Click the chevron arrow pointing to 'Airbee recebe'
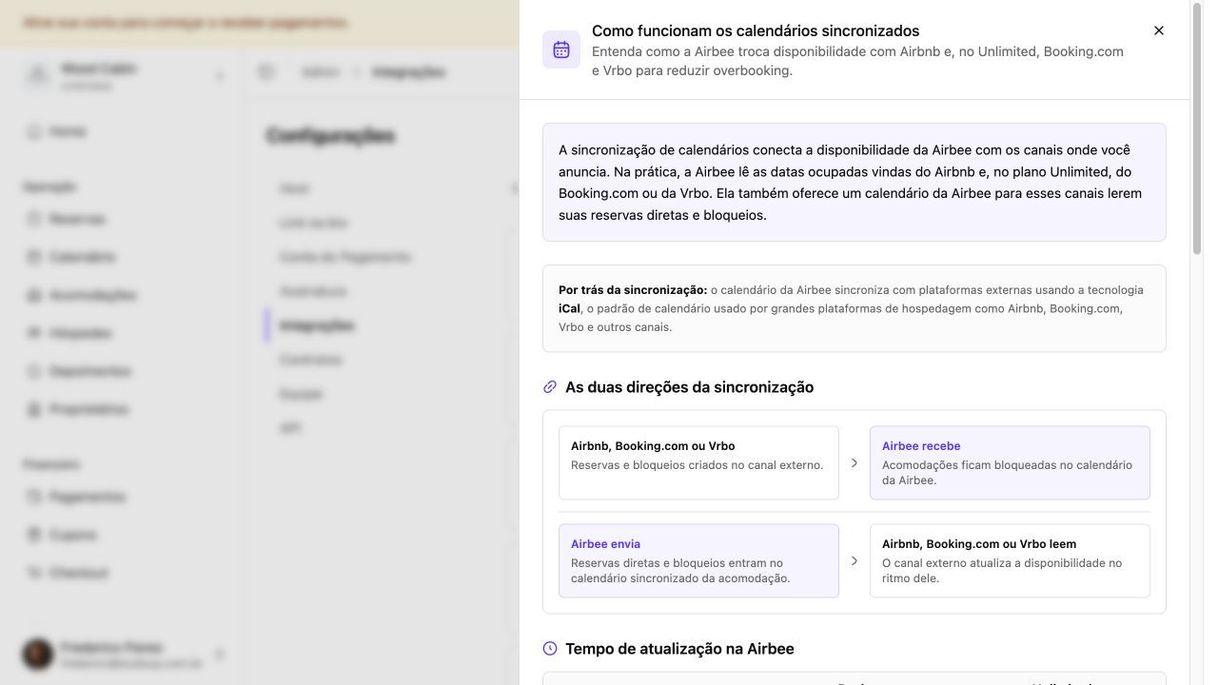 (x=855, y=463)
